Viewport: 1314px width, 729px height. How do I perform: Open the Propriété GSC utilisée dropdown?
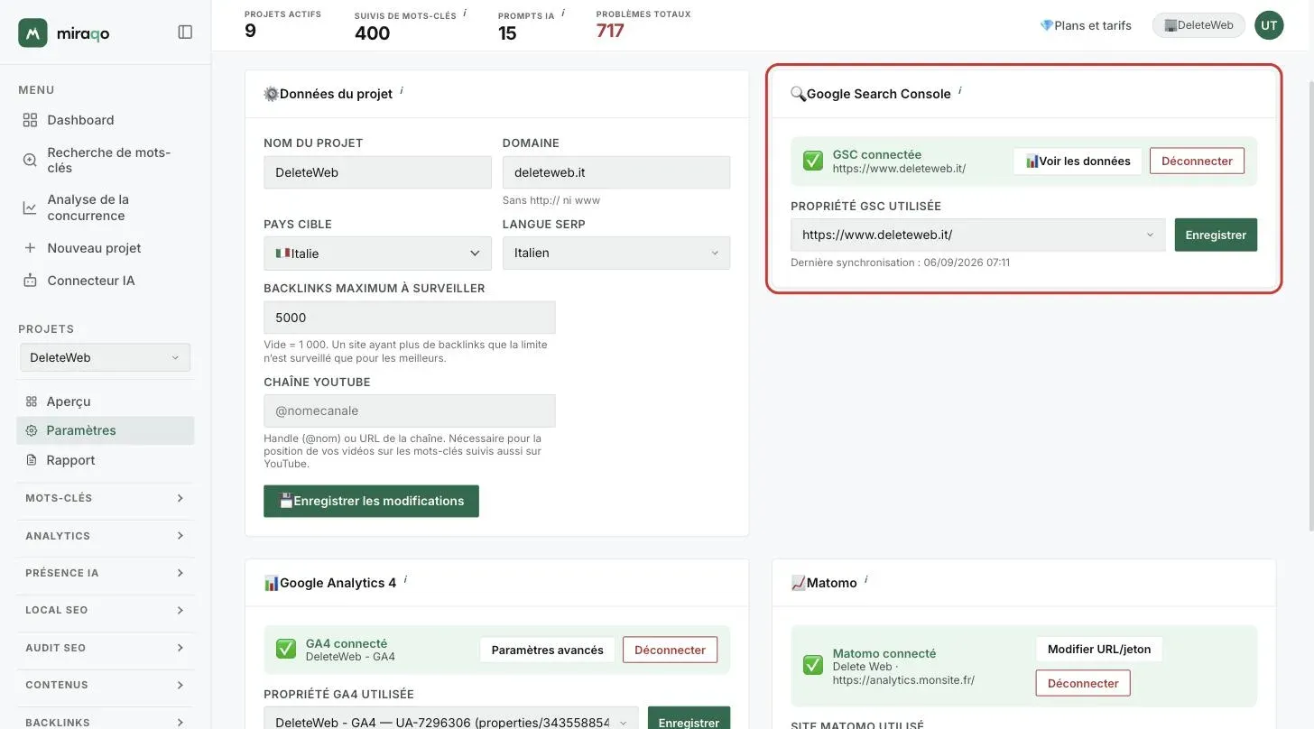coord(978,235)
